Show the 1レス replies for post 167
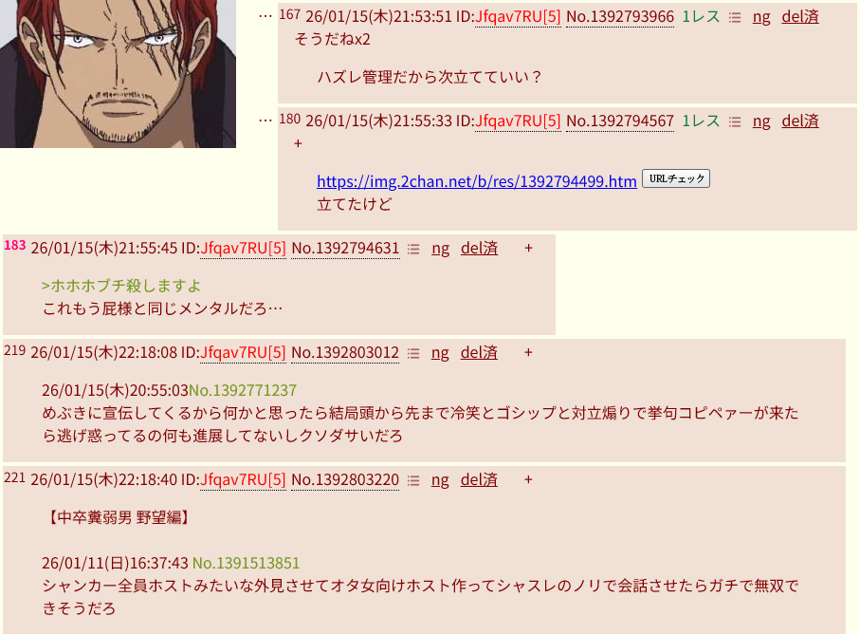The image size is (860, 634). 701,17
